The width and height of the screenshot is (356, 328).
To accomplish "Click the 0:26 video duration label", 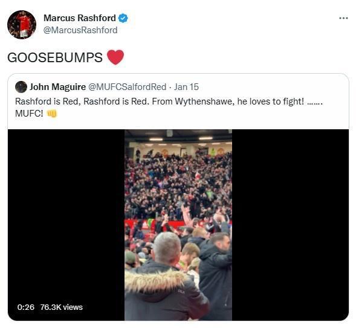I will coord(25,307).
